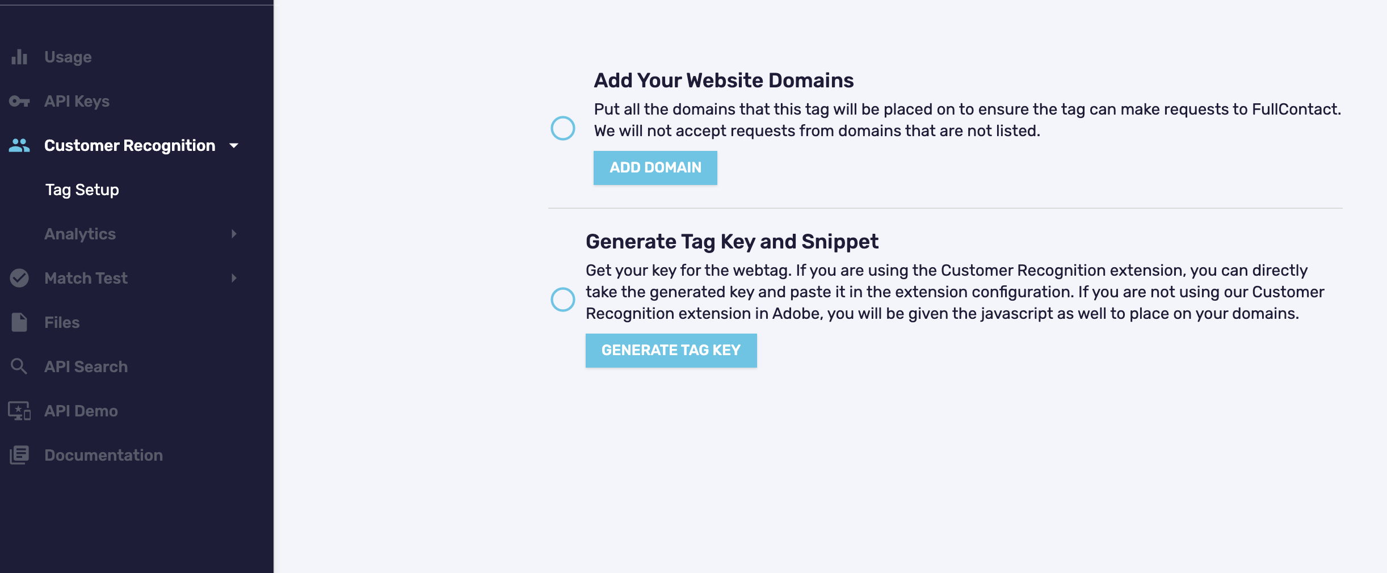This screenshot has height=573, width=1387.
Task: Expand the Match Test submenu arrow
Action: click(x=234, y=278)
